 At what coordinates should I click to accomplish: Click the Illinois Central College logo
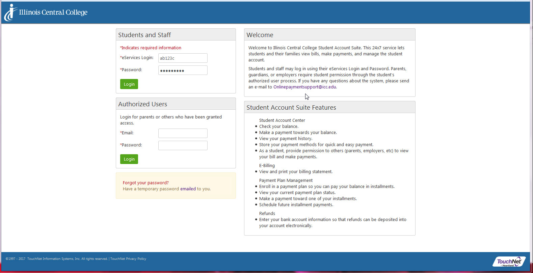(46, 12)
